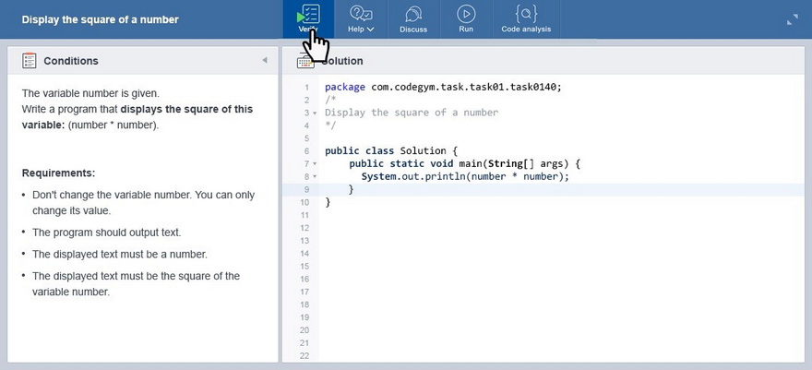
Task: Select the Conditions panel header label
Action: tap(71, 61)
